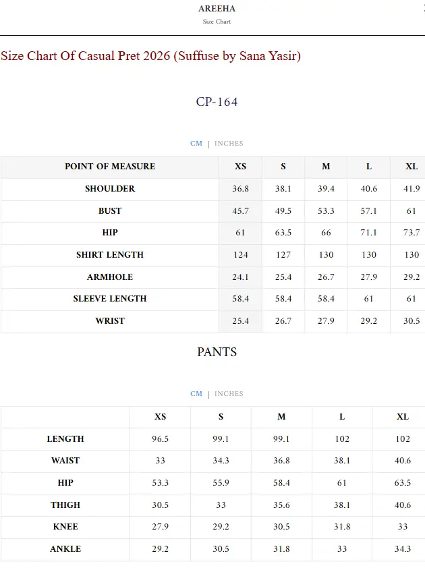Switch shirt measurements to CM units
Image resolution: width=425 pixels, height=570 pixels.
click(196, 143)
